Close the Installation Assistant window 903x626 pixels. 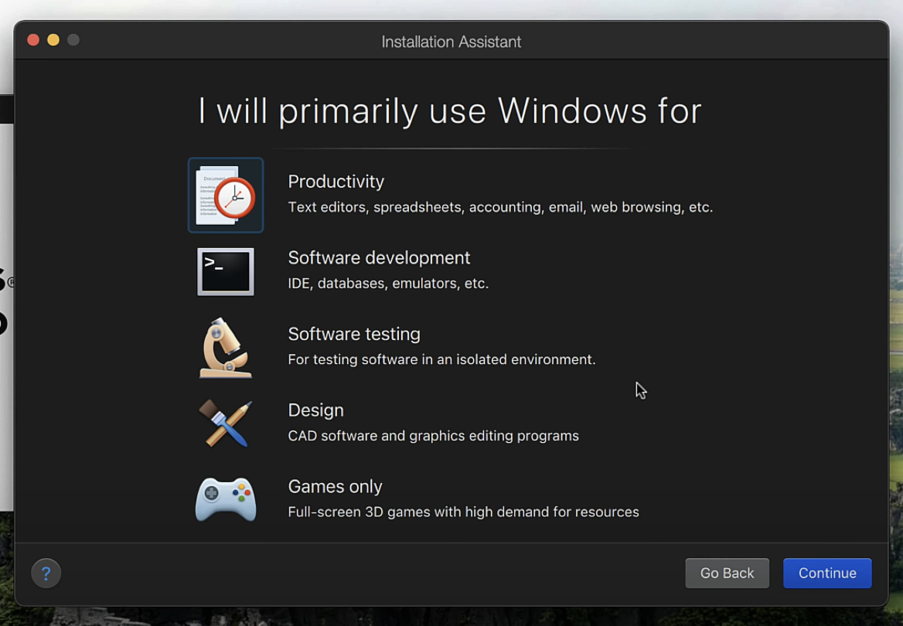[x=33, y=39]
